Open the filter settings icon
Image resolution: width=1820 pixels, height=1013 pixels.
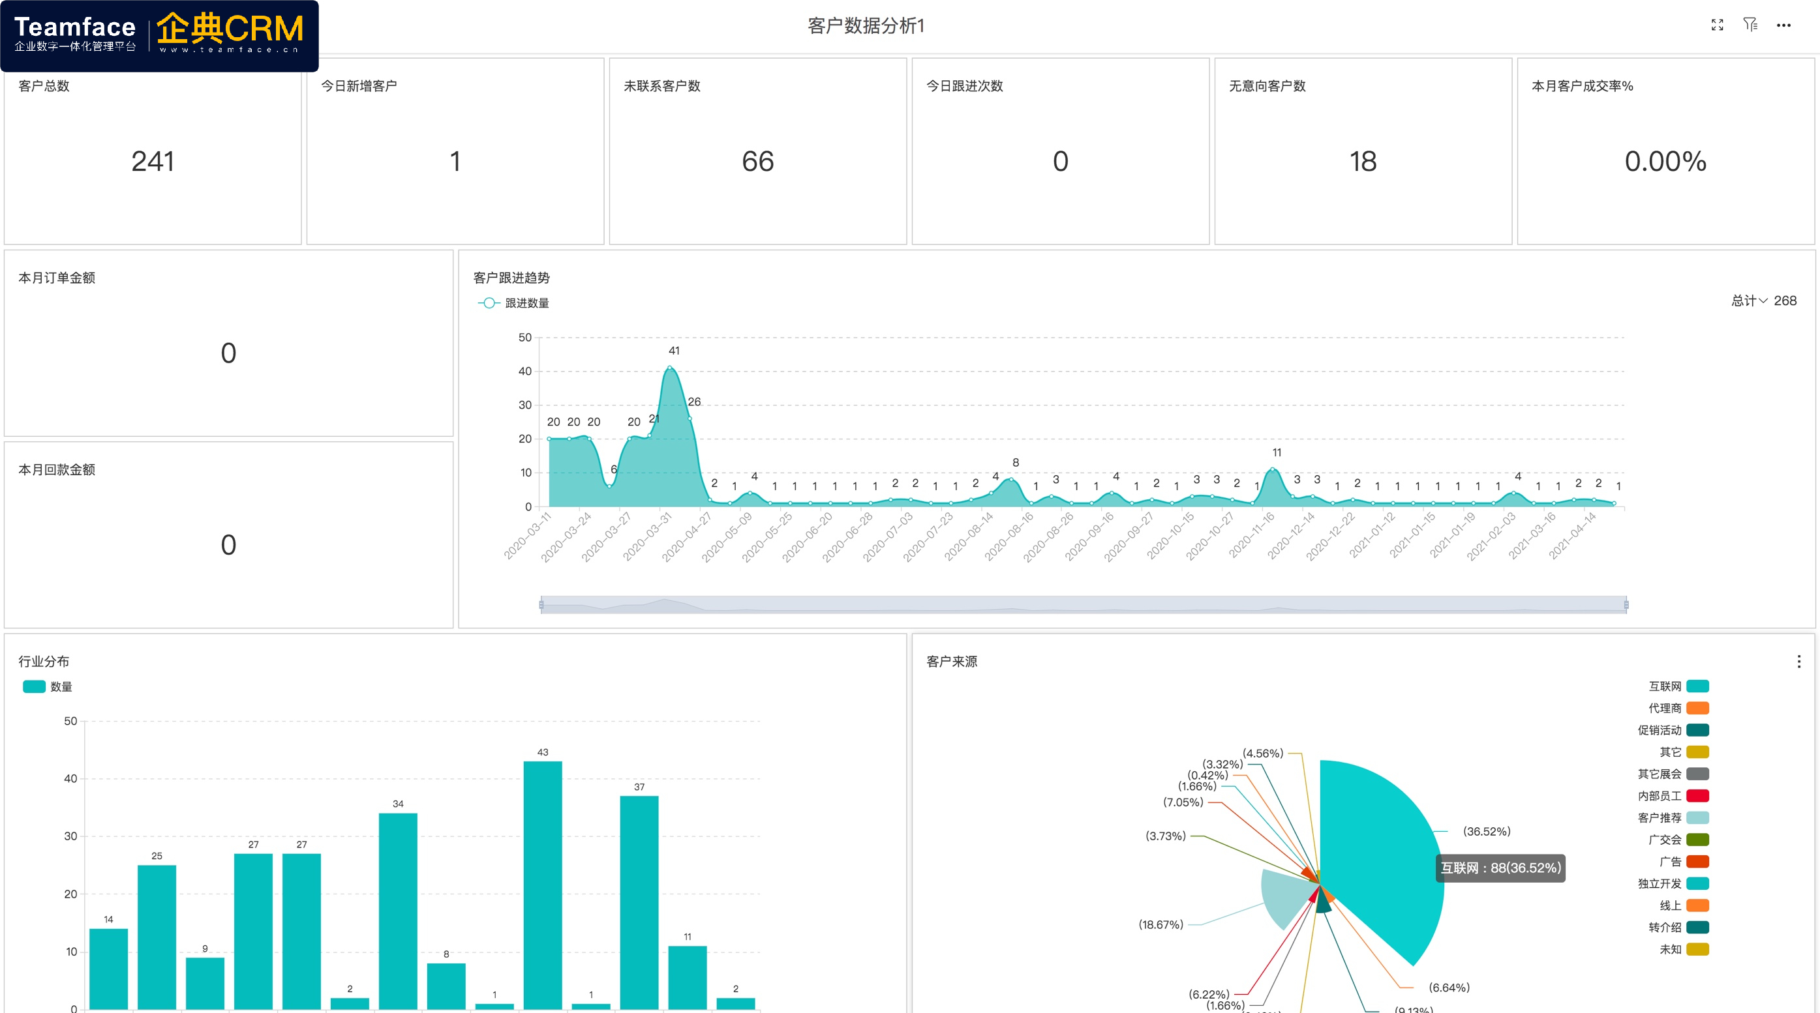pyautogui.click(x=1750, y=25)
